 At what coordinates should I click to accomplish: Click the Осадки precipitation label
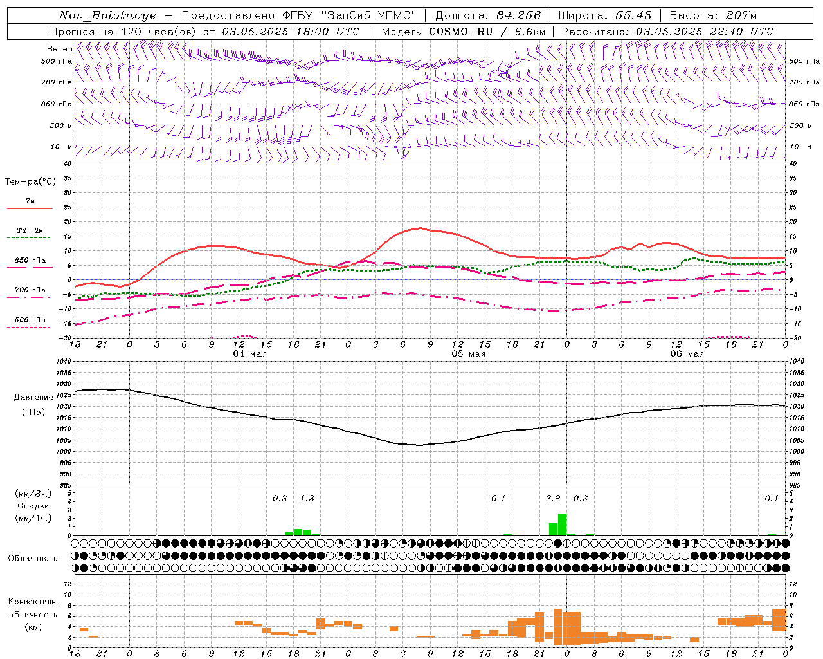(33, 506)
